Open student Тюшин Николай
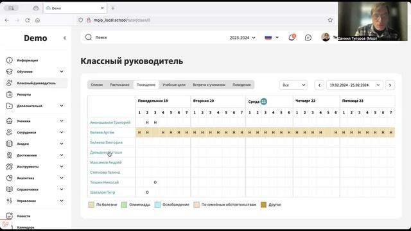This screenshot has width=411, height=231. [104, 182]
